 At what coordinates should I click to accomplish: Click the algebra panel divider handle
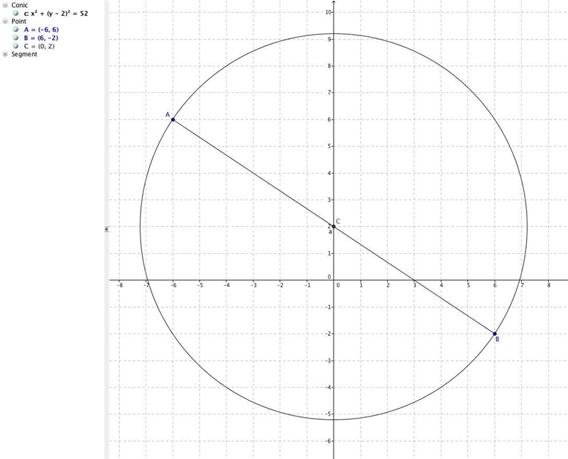pos(106,228)
